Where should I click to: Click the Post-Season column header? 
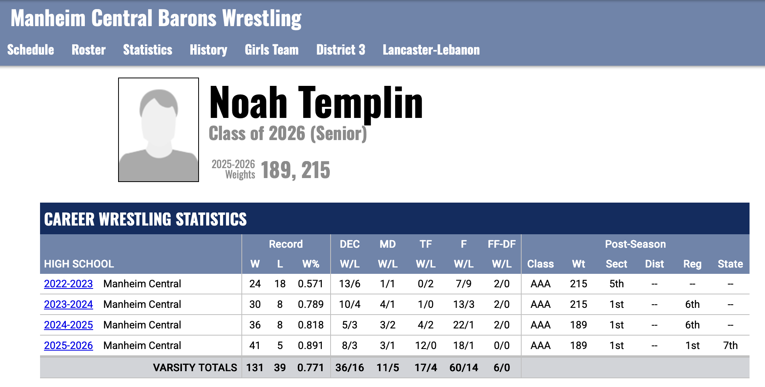point(635,244)
